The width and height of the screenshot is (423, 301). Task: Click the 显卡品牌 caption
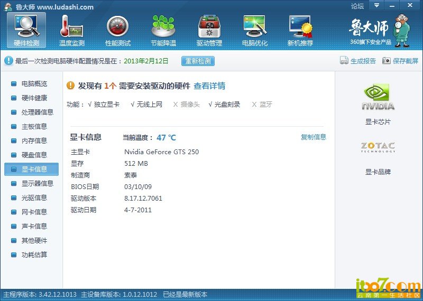(378, 172)
